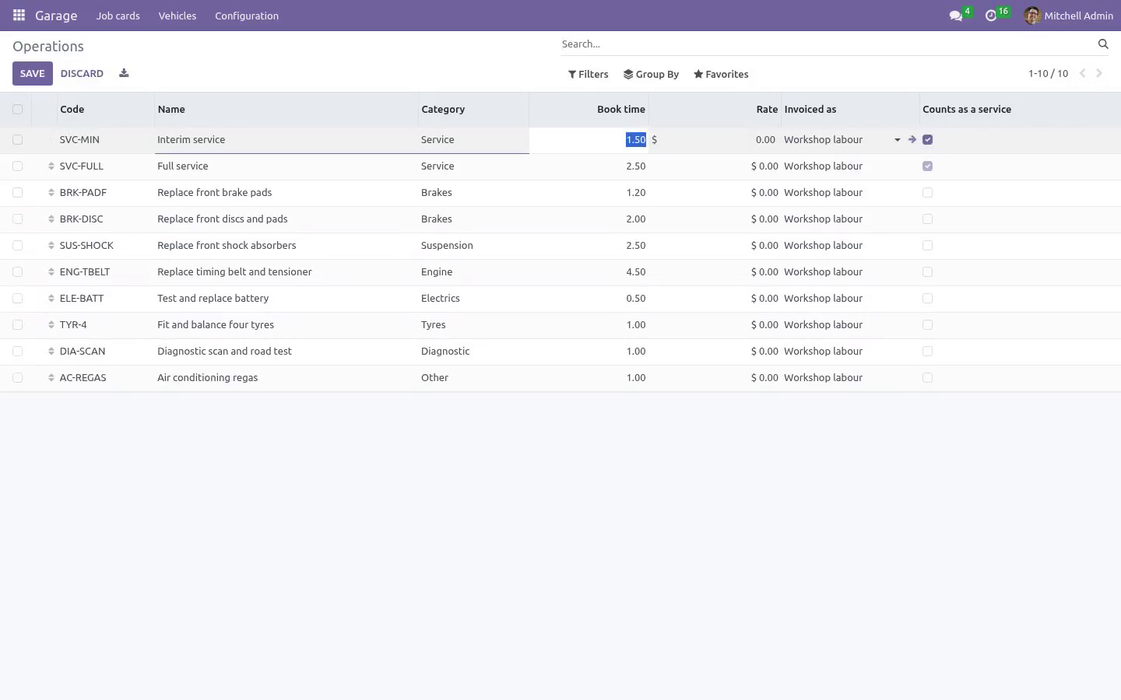The height and width of the screenshot is (700, 1121).
Task: Go to previous page arrow
Action: click(1082, 74)
